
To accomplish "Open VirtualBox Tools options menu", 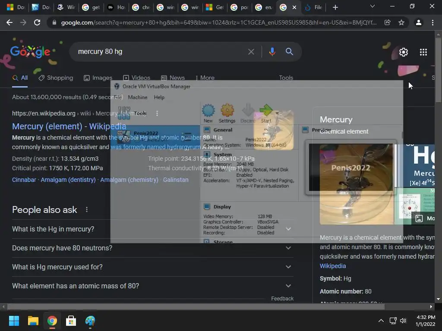I will 157,113.
